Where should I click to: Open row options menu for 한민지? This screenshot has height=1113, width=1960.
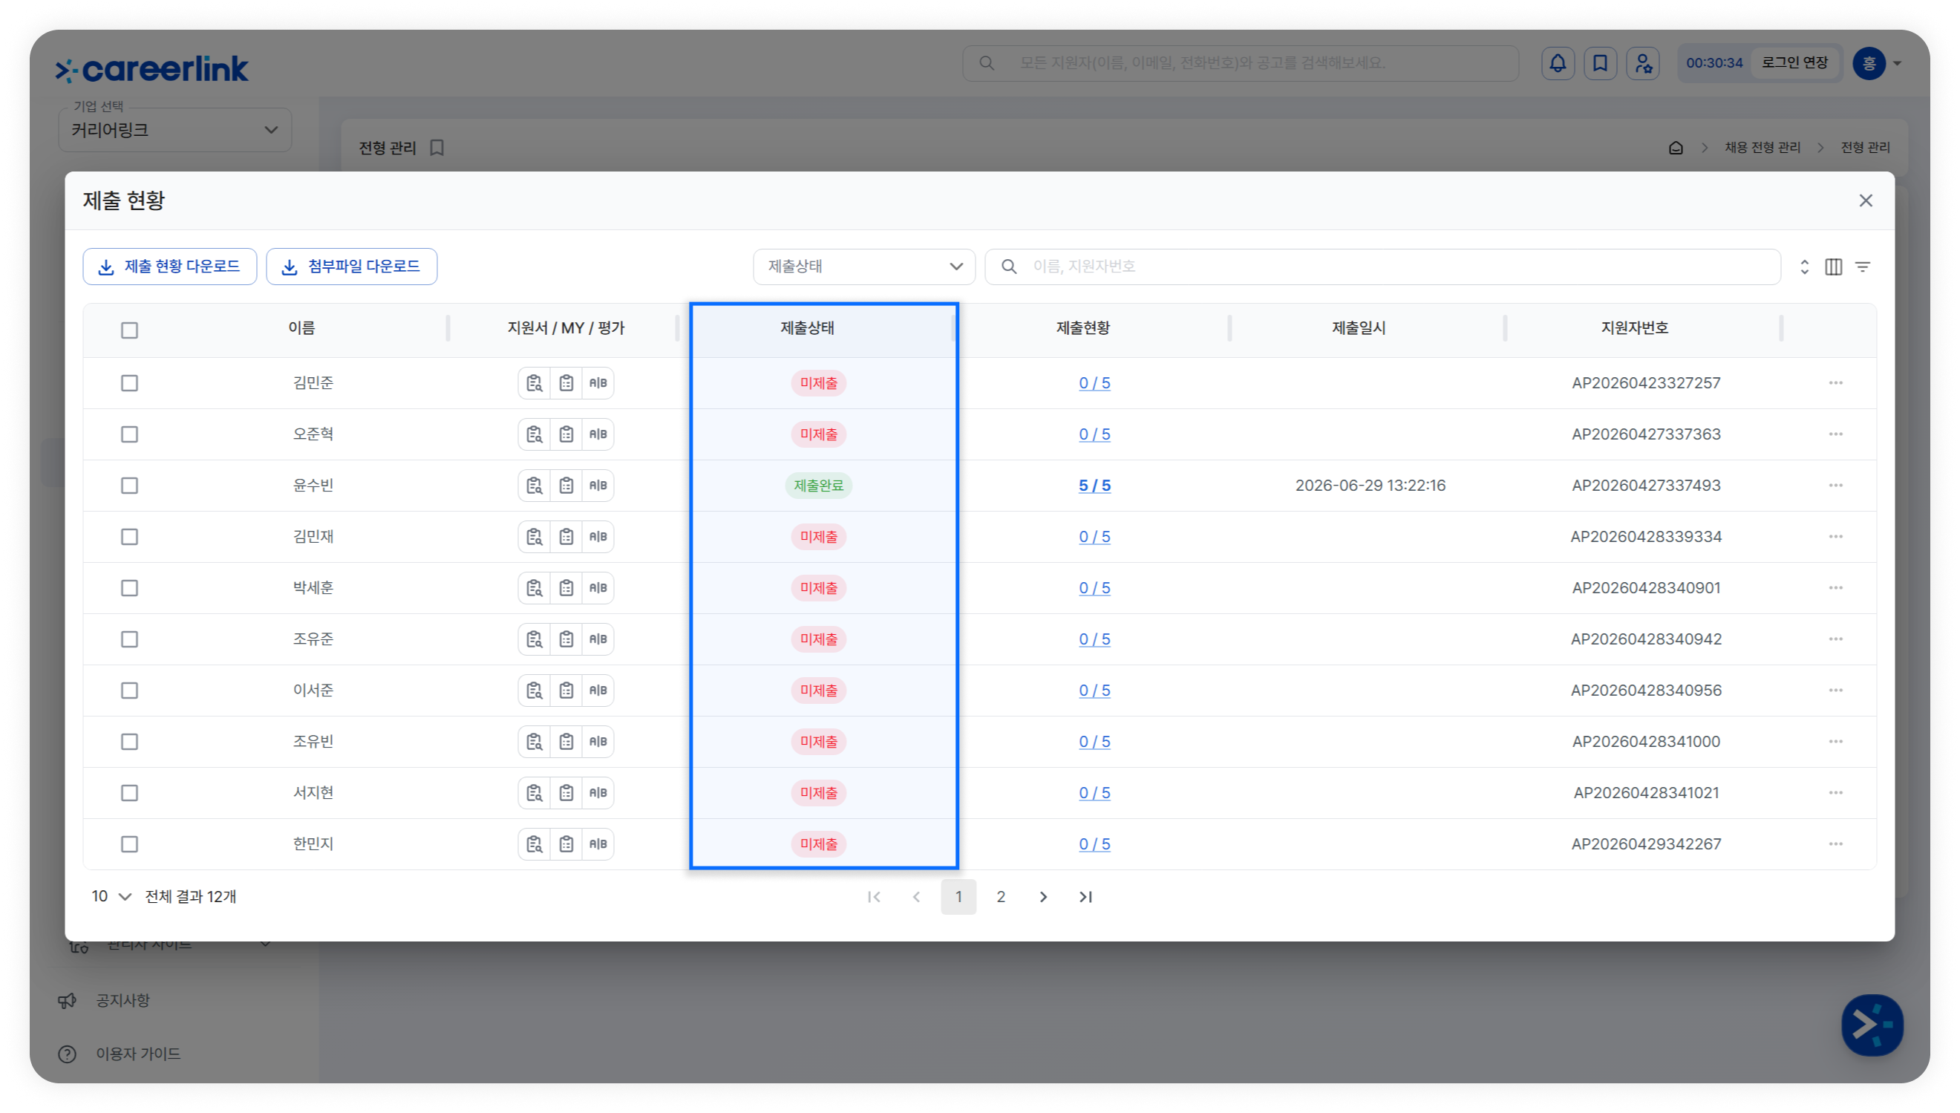pyautogui.click(x=1835, y=844)
